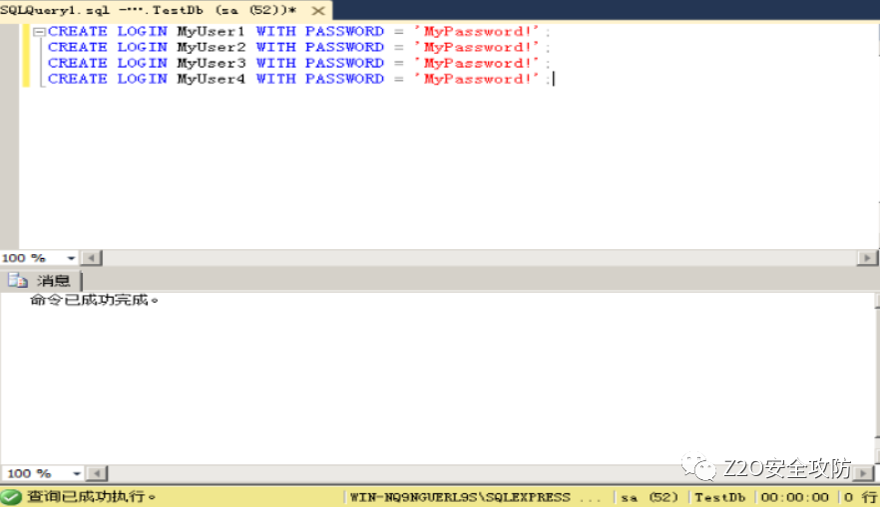Image resolution: width=880 pixels, height=507 pixels.
Task: Click the 命令已成功完成 message text
Action: pyautogui.click(x=94, y=300)
